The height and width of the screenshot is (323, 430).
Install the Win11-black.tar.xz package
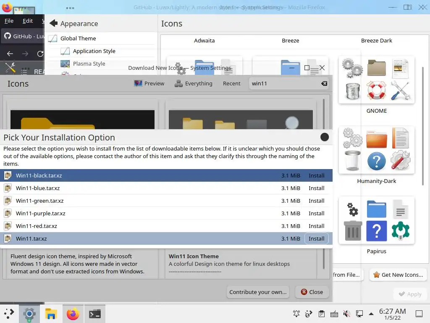click(316, 175)
